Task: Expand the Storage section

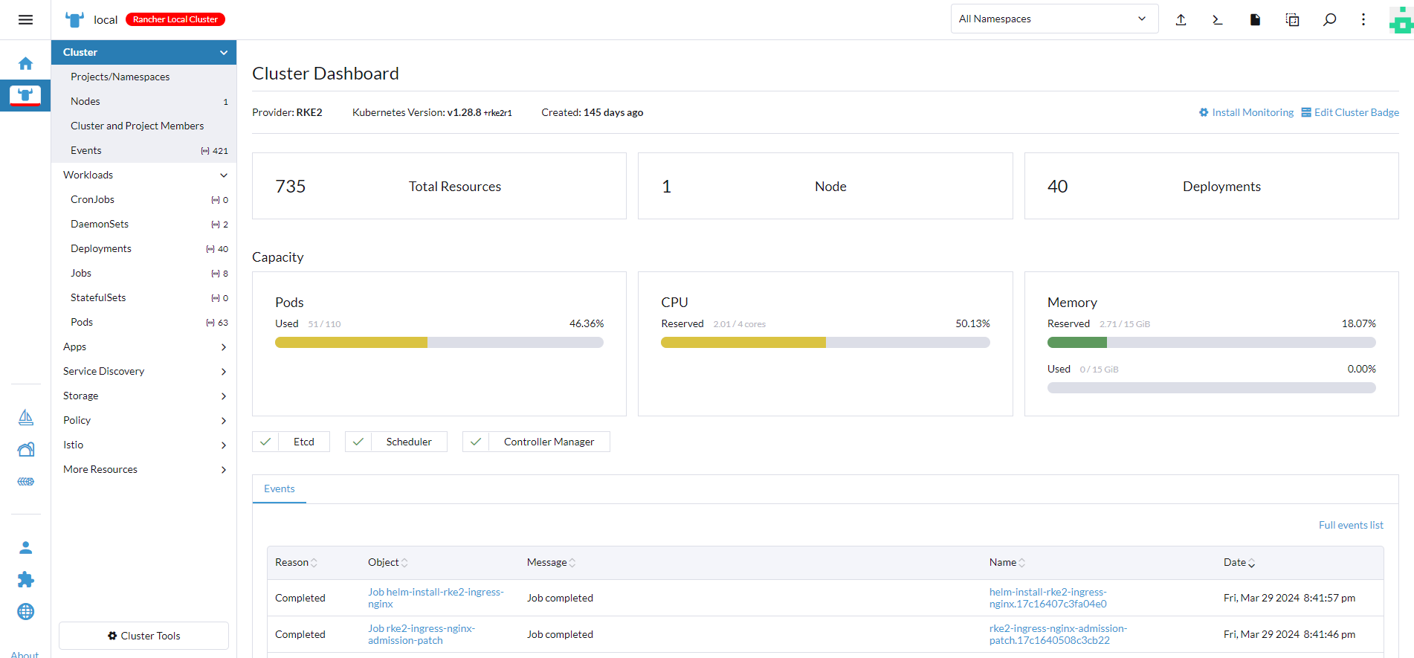Action: pos(223,396)
